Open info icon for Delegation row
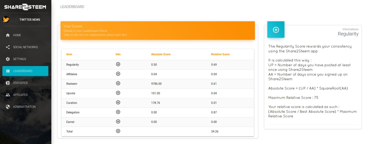366x144 pixels. click(118, 112)
